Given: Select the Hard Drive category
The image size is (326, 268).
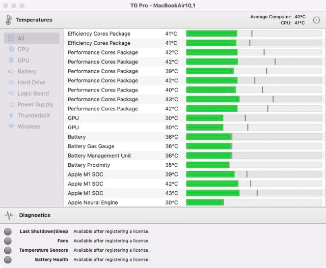Looking at the screenshot, I should coord(32,82).
